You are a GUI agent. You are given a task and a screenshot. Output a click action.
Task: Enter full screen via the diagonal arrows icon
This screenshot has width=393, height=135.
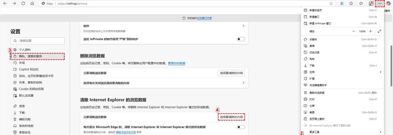[x=379, y=31]
